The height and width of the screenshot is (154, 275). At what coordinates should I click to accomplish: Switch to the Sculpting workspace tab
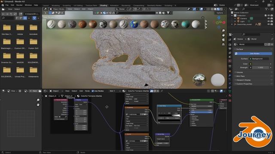[67, 6]
